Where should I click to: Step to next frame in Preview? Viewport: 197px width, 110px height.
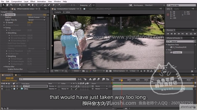click(179, 34)
